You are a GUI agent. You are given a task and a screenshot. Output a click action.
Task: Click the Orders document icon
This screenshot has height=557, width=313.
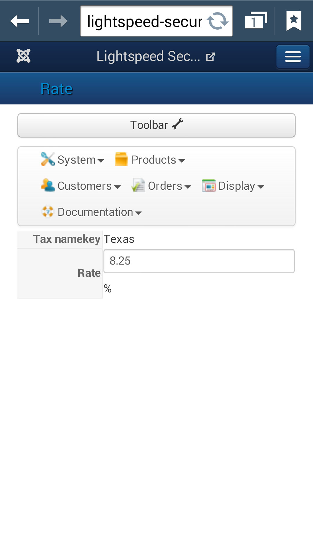pyautogui.click(x=138, y=186)
